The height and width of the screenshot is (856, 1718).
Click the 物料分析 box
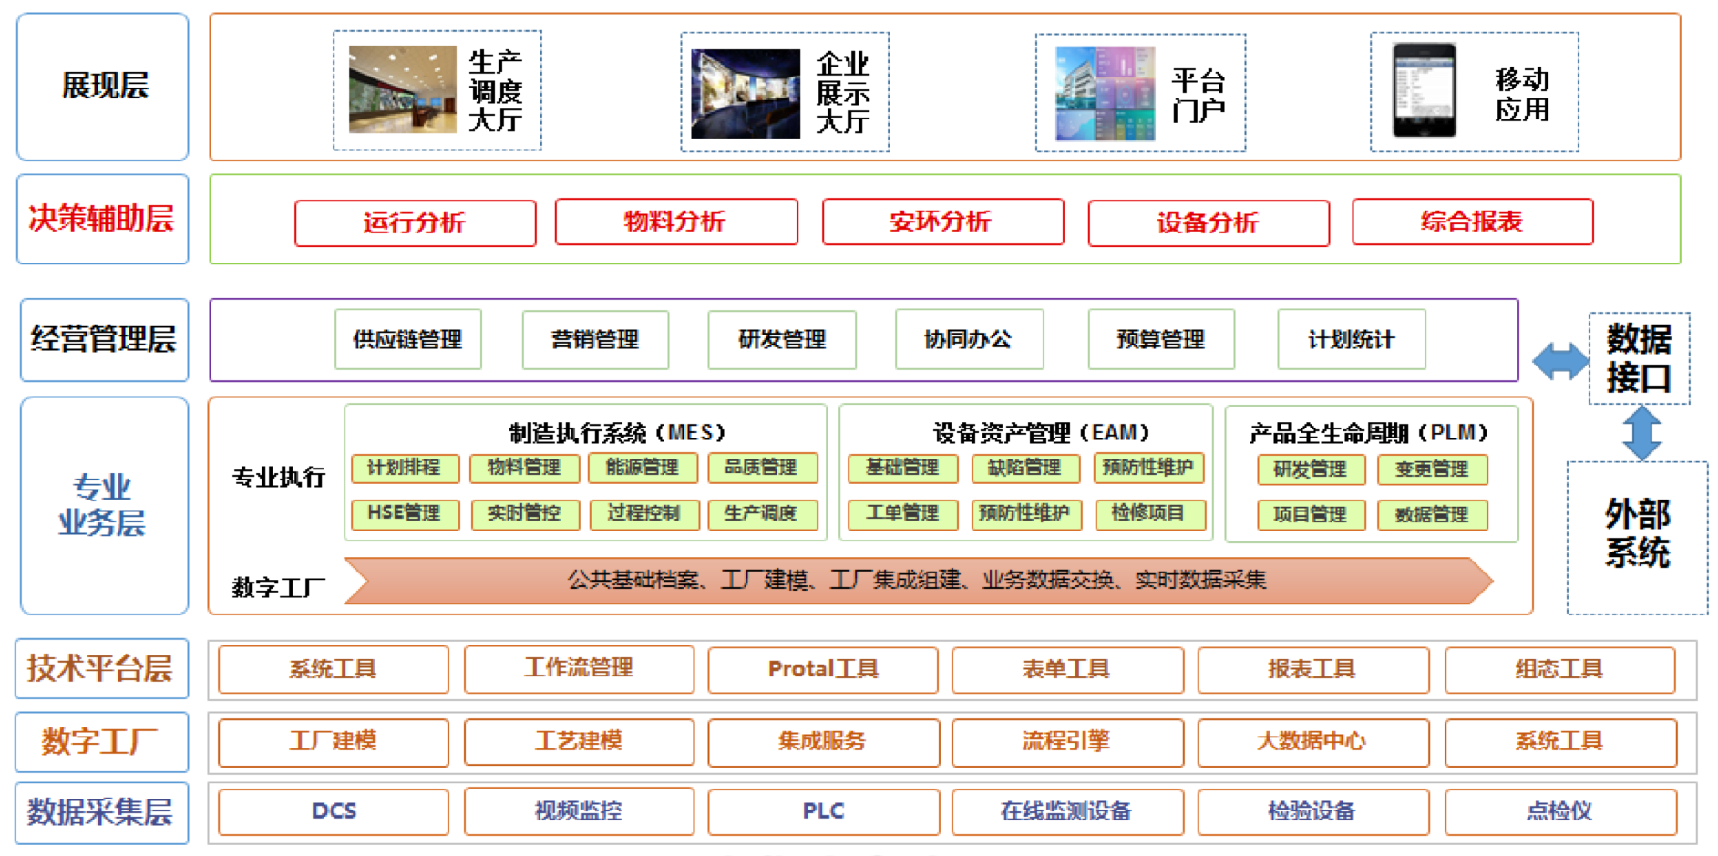pyautogui.click(x=676, y=222)
